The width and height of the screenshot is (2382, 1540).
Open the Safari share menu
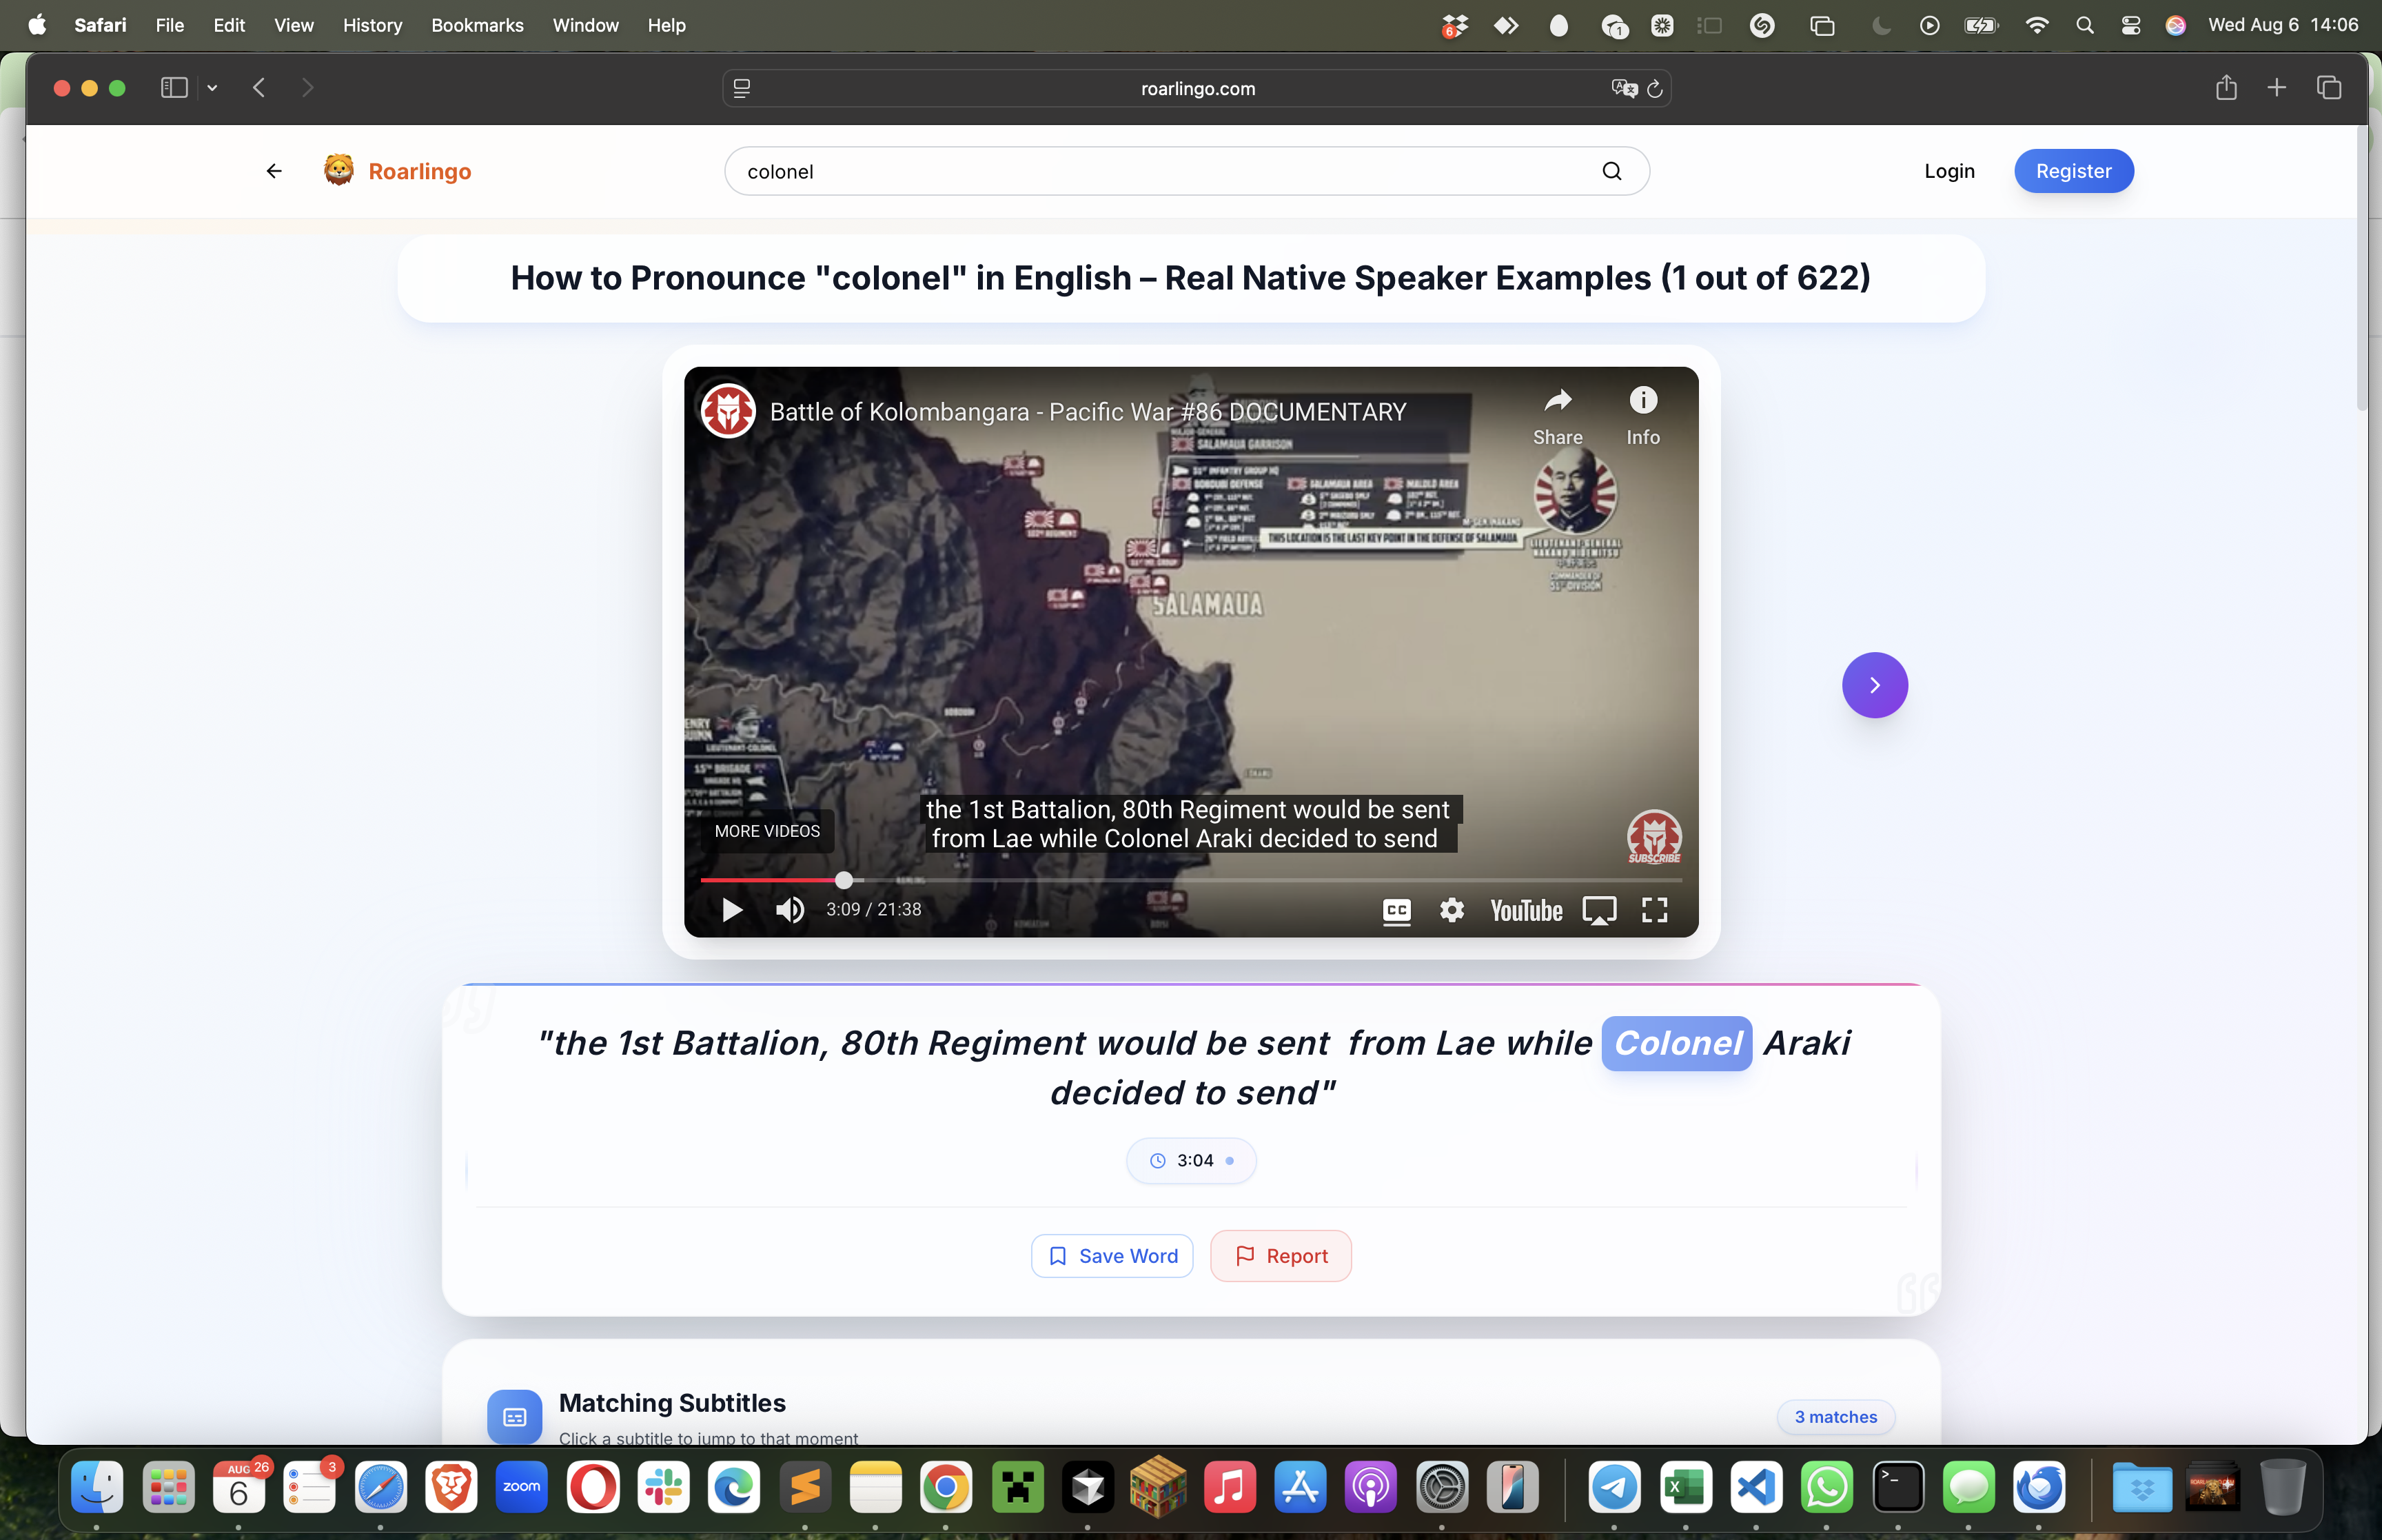[x=2225, y=88]
